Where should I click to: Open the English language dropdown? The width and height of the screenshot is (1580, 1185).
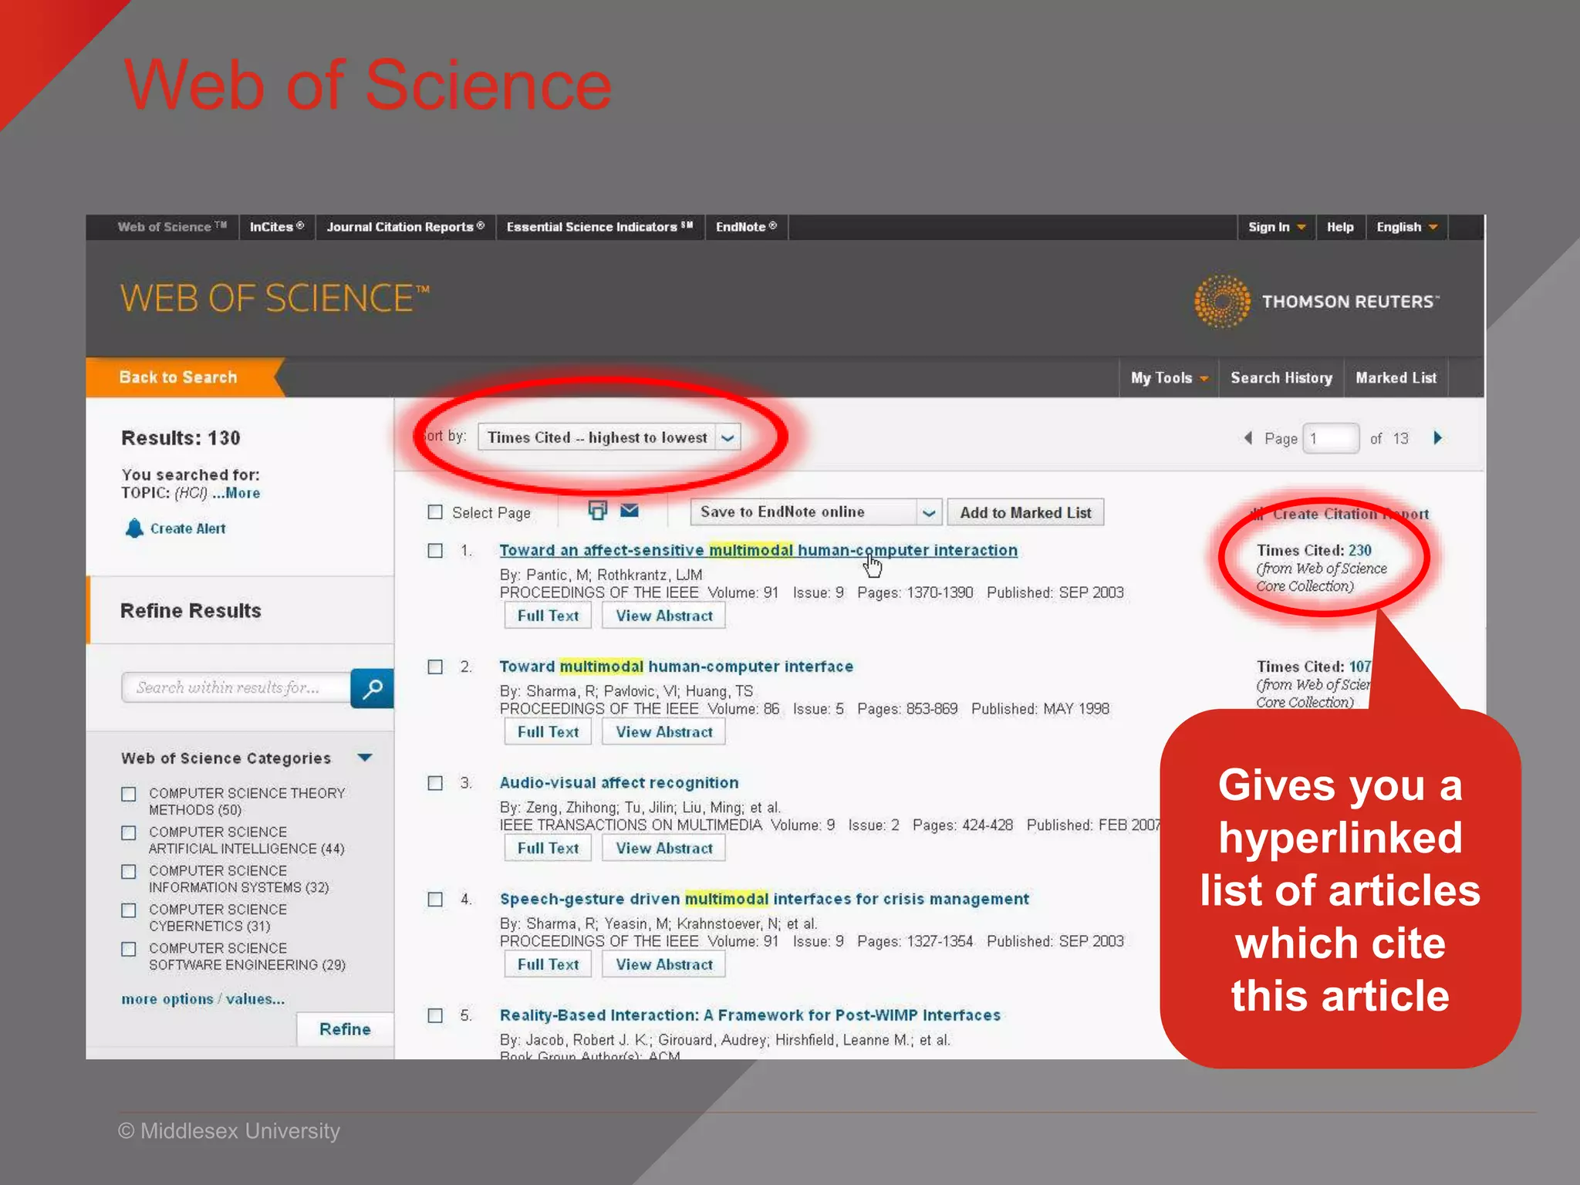point(1407,227)
